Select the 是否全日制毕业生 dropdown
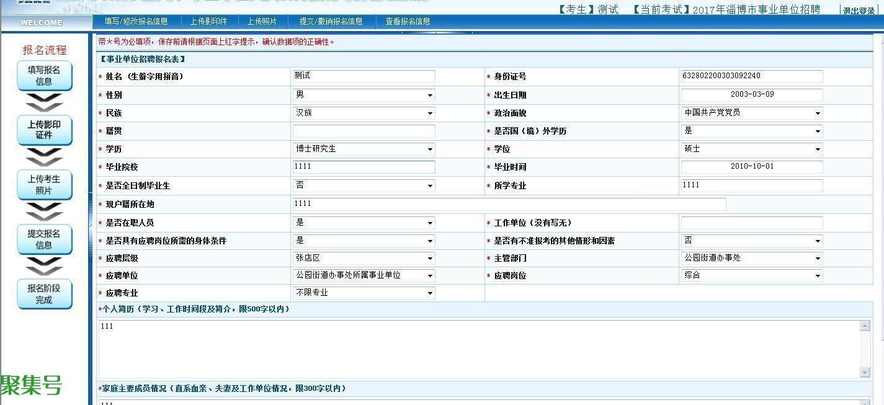Image resolution: width=884 pixels, height=405 pixels. click(x=364, y=185)
